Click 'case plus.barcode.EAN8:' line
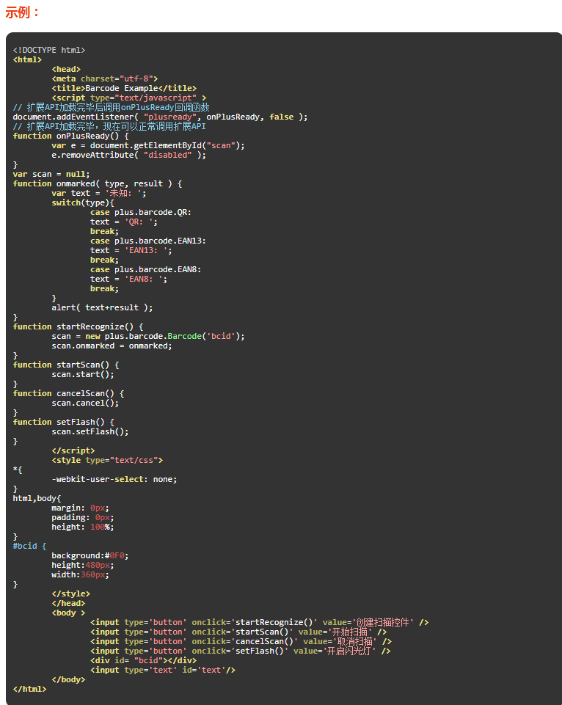Image resolution: width=562 pixels, height=705 pixels. coord(146,269)
